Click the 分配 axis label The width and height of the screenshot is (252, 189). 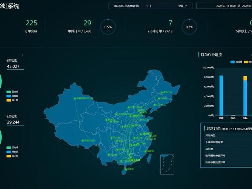[245, 118]
